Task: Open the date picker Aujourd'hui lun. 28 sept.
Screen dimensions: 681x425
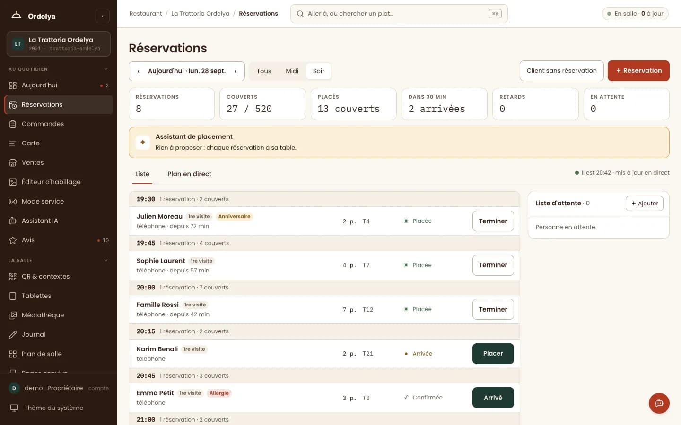Action: point(187,71)
